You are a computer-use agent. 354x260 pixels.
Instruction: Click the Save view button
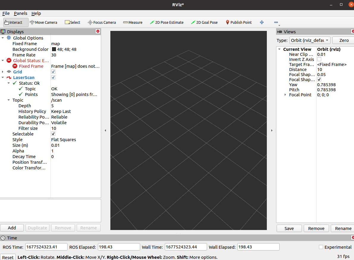point(289,229)
